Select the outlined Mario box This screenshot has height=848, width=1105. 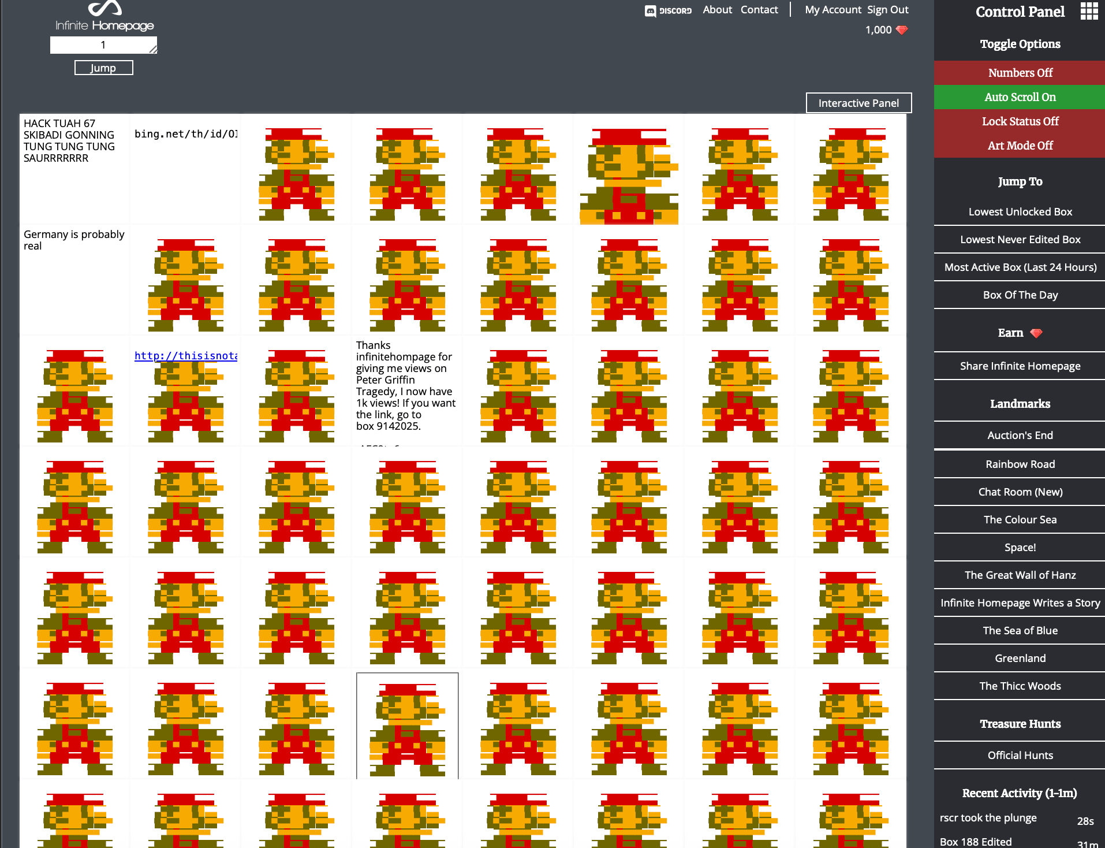[408, 726]
